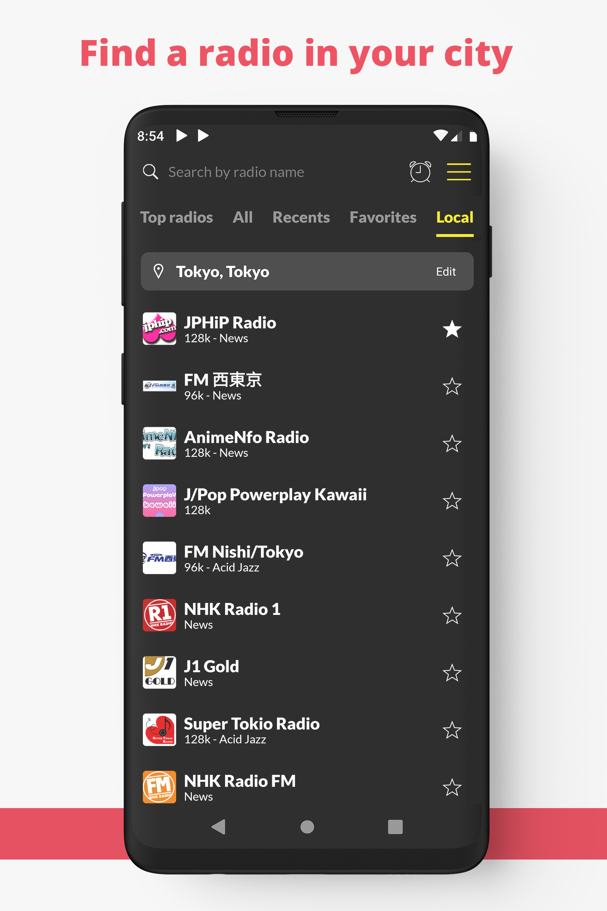The width and height of the screenshot is (607, 911).
Task: Open the yellow hamburger menu
Action: click(459, 172)
